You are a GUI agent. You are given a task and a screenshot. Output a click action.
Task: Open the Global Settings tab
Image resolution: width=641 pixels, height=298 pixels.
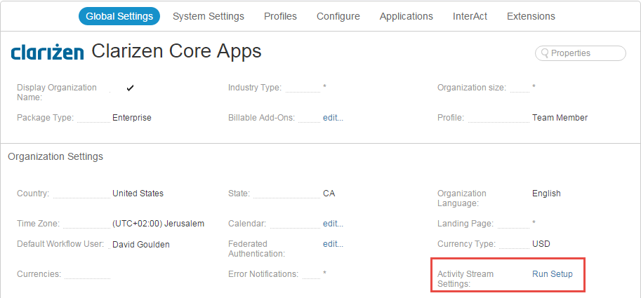pos(119,16)
